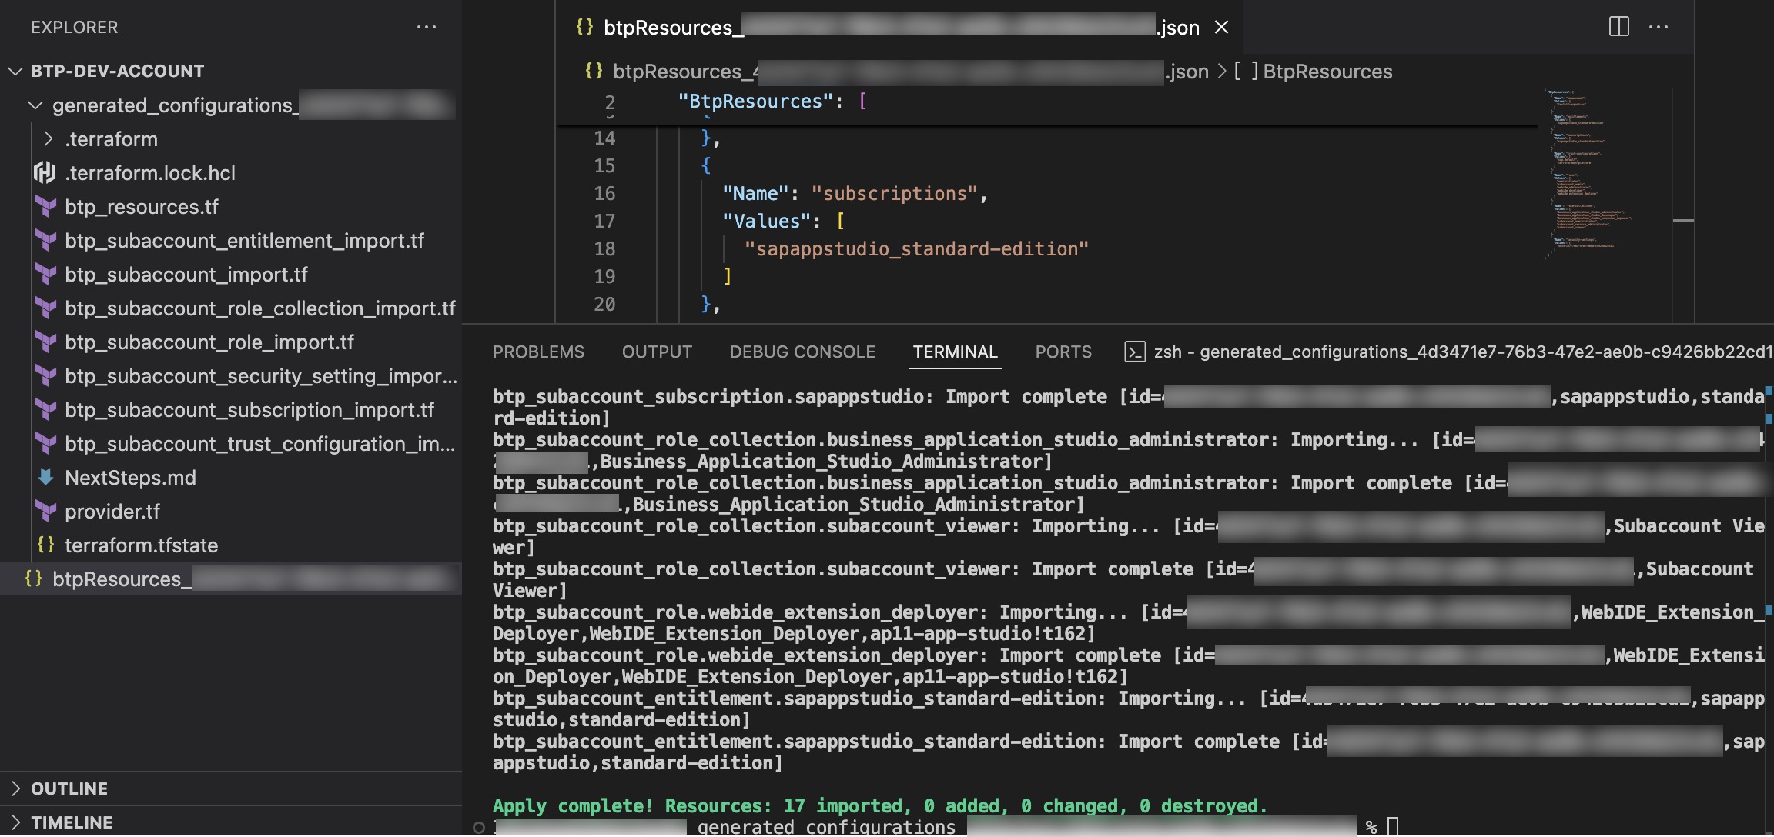Click JSON icon of btpResources explorer entry
This screenshot has height=837, width=1774.
[x=34, y=579]
